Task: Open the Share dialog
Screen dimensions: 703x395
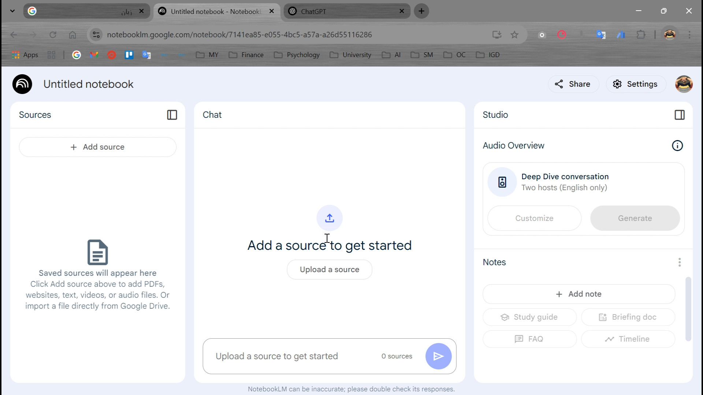Action: coord(573,84)
